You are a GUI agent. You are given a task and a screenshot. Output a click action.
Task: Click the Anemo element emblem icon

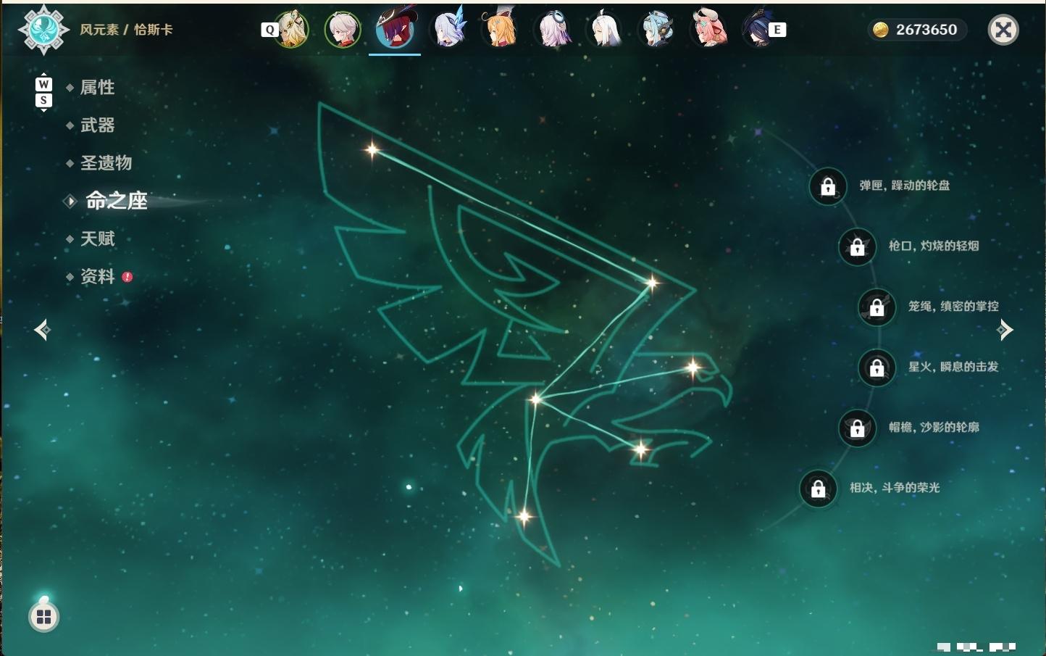[43, 30]
